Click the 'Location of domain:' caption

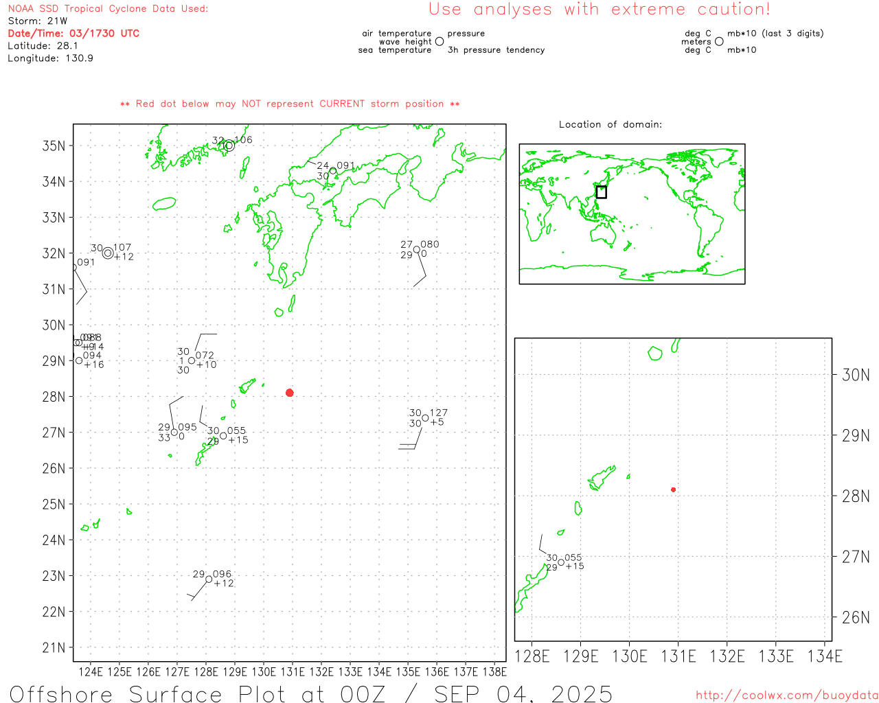(x=610, y=124)
